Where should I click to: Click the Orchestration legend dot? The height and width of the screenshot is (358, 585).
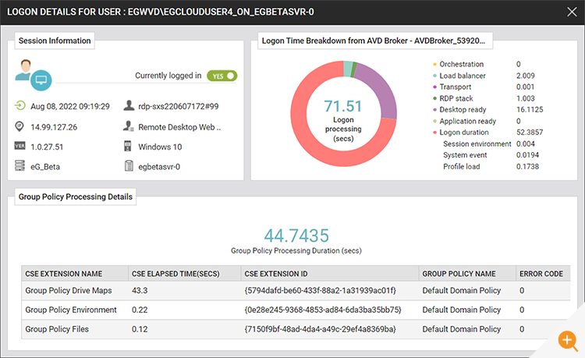coord(434,64)
